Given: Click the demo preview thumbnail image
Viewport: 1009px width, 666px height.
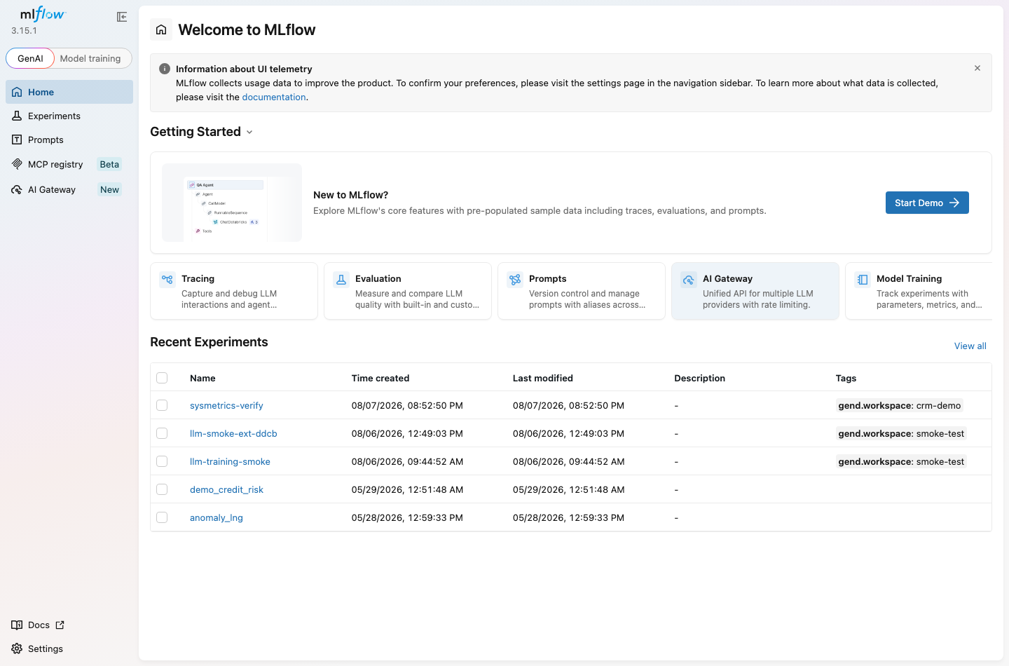Looking at the screenshot, I should click(232, 203).
